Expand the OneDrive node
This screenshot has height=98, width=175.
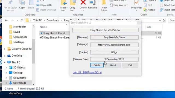click(5, 56)
